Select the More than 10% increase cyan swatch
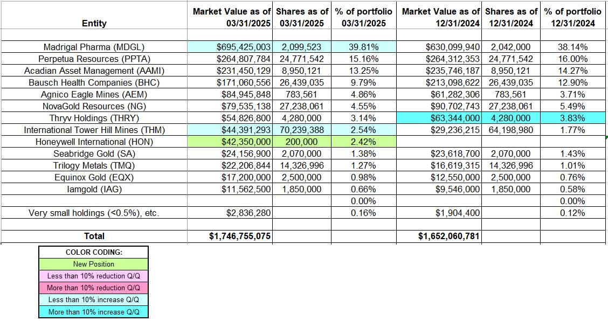The image size is (608, 321). (x=93, y=311)
